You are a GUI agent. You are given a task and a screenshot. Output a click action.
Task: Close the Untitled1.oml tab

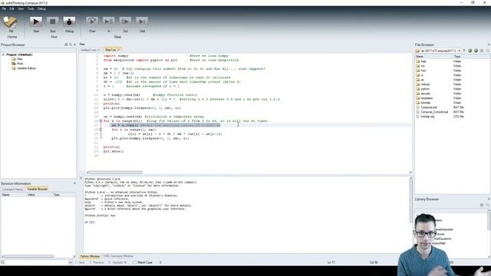99,50
